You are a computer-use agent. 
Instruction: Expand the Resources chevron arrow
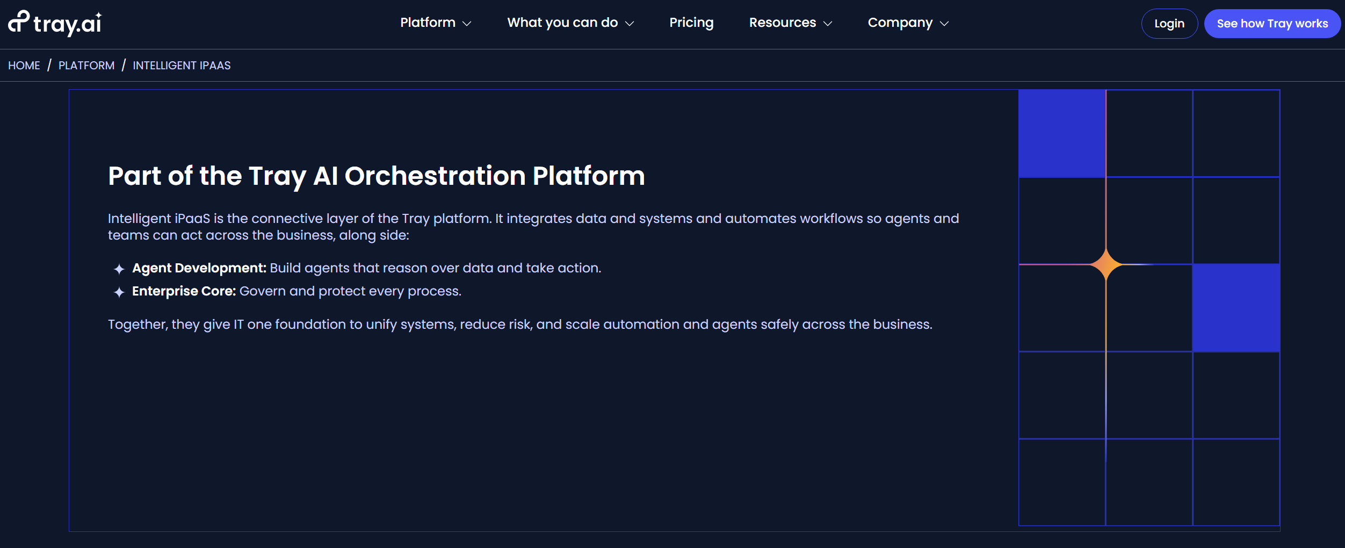point(828,24)
